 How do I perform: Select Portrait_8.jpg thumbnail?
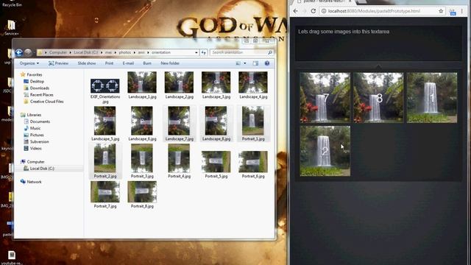click(142, 191)
